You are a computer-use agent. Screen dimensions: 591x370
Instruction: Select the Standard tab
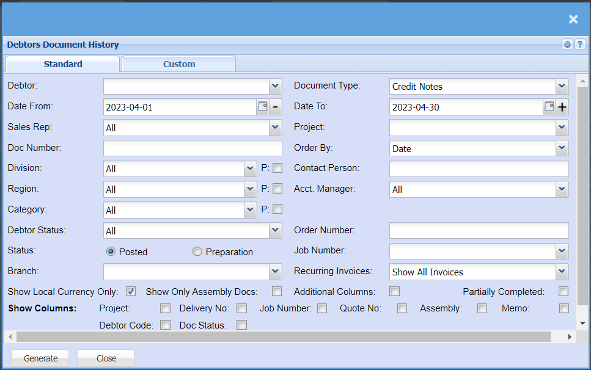[x=63, y=64]
